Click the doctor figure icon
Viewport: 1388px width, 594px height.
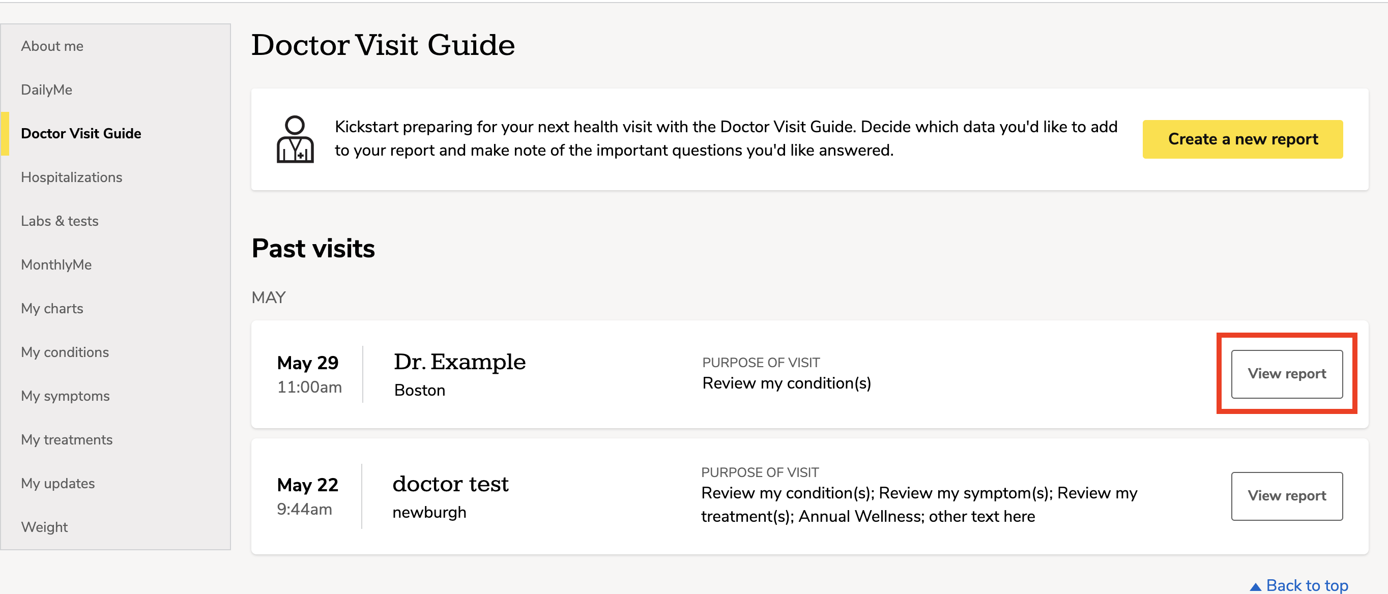[x=295, y=139]
